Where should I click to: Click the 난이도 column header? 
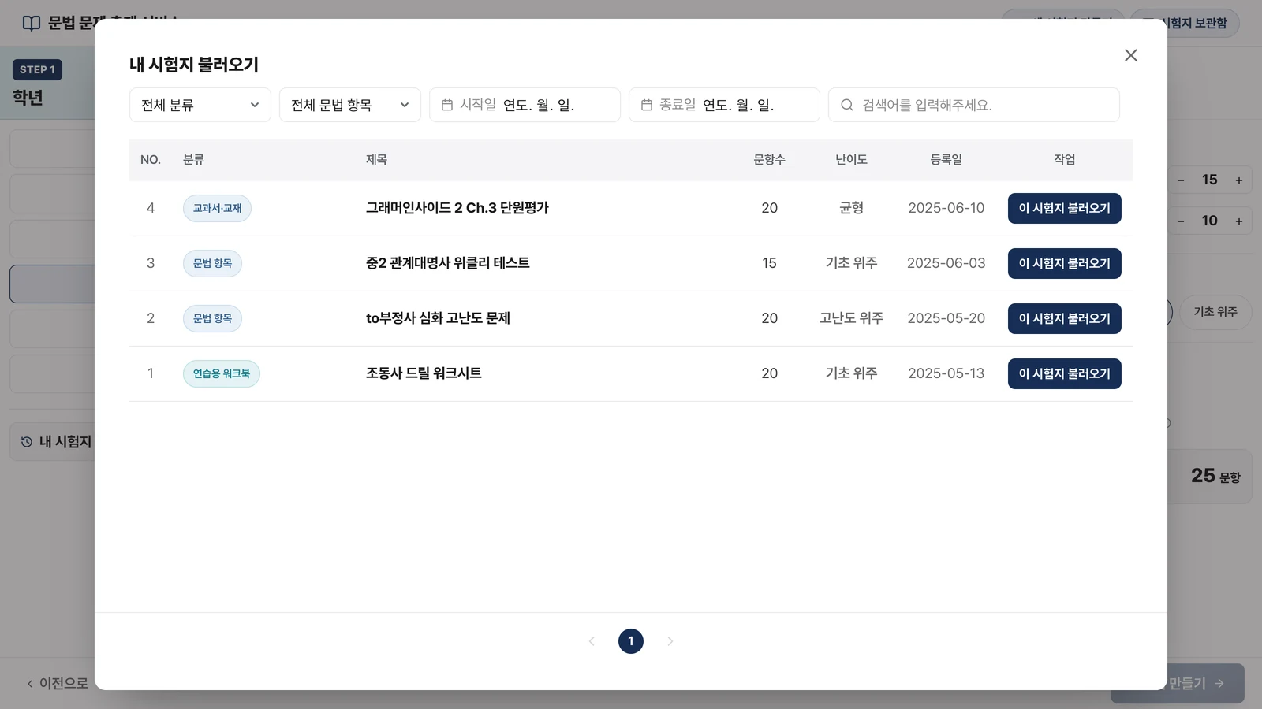point(852,160)
